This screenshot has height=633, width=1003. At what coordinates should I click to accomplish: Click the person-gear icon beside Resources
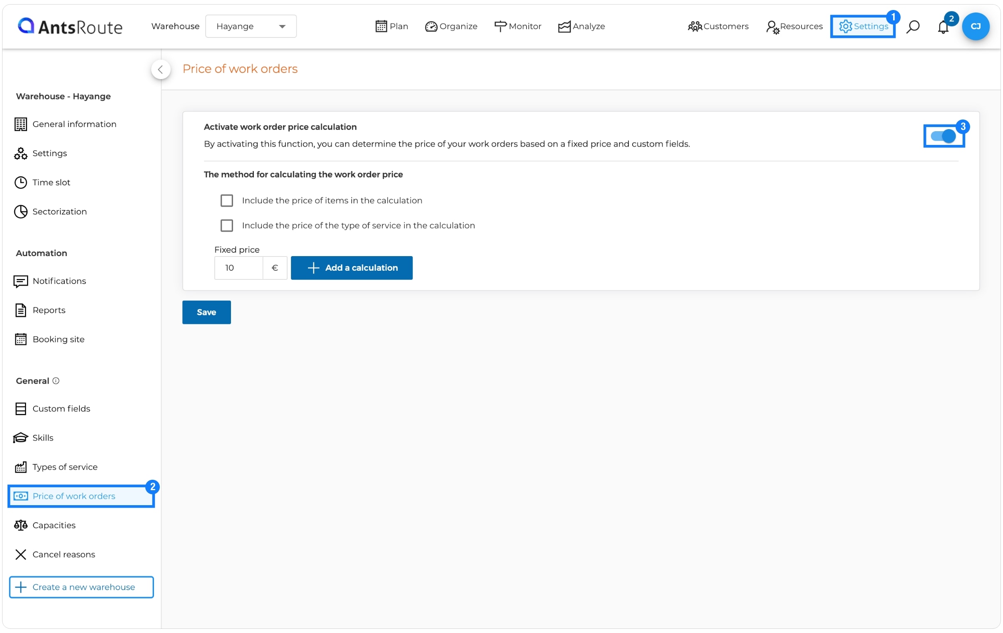tap(773, 27)
